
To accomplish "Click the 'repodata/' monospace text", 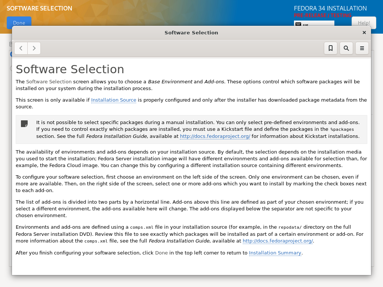I will [x=290, y=227].
